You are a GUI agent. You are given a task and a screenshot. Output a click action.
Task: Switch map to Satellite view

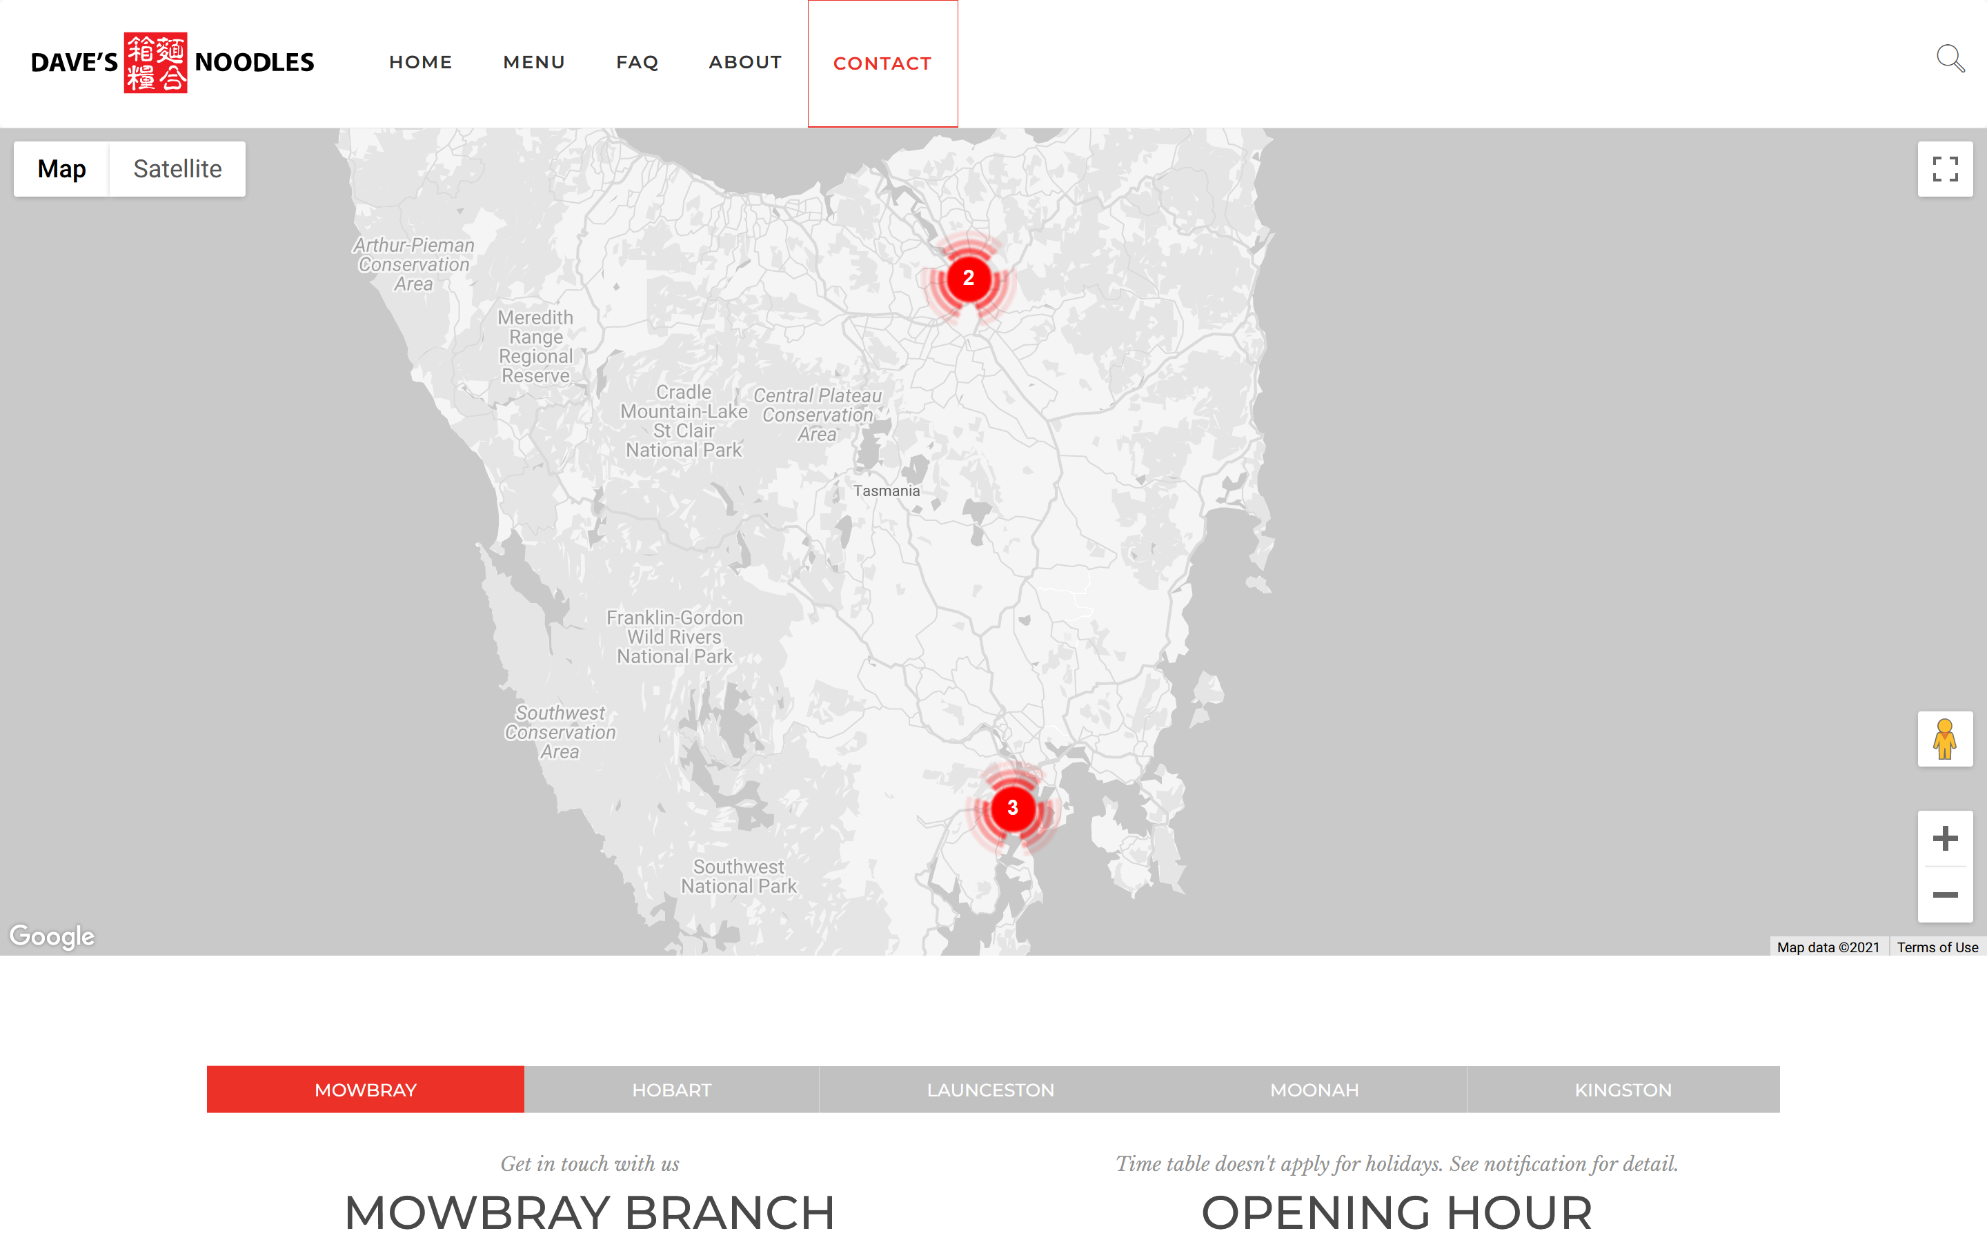coord(177,169)
